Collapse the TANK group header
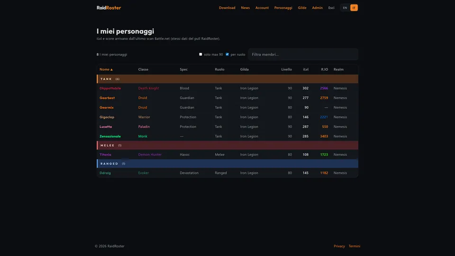Viewport: 455px width, 256px height. [x=227, y=79]
